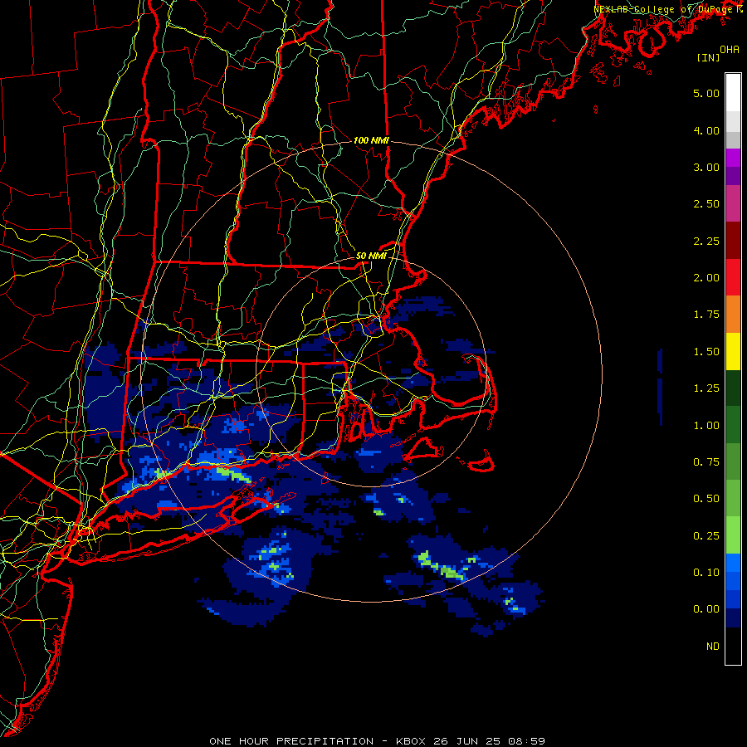Screen dimensions: 747x747
Task: Click the 4.00 legend value
Action: pos(706,130)
